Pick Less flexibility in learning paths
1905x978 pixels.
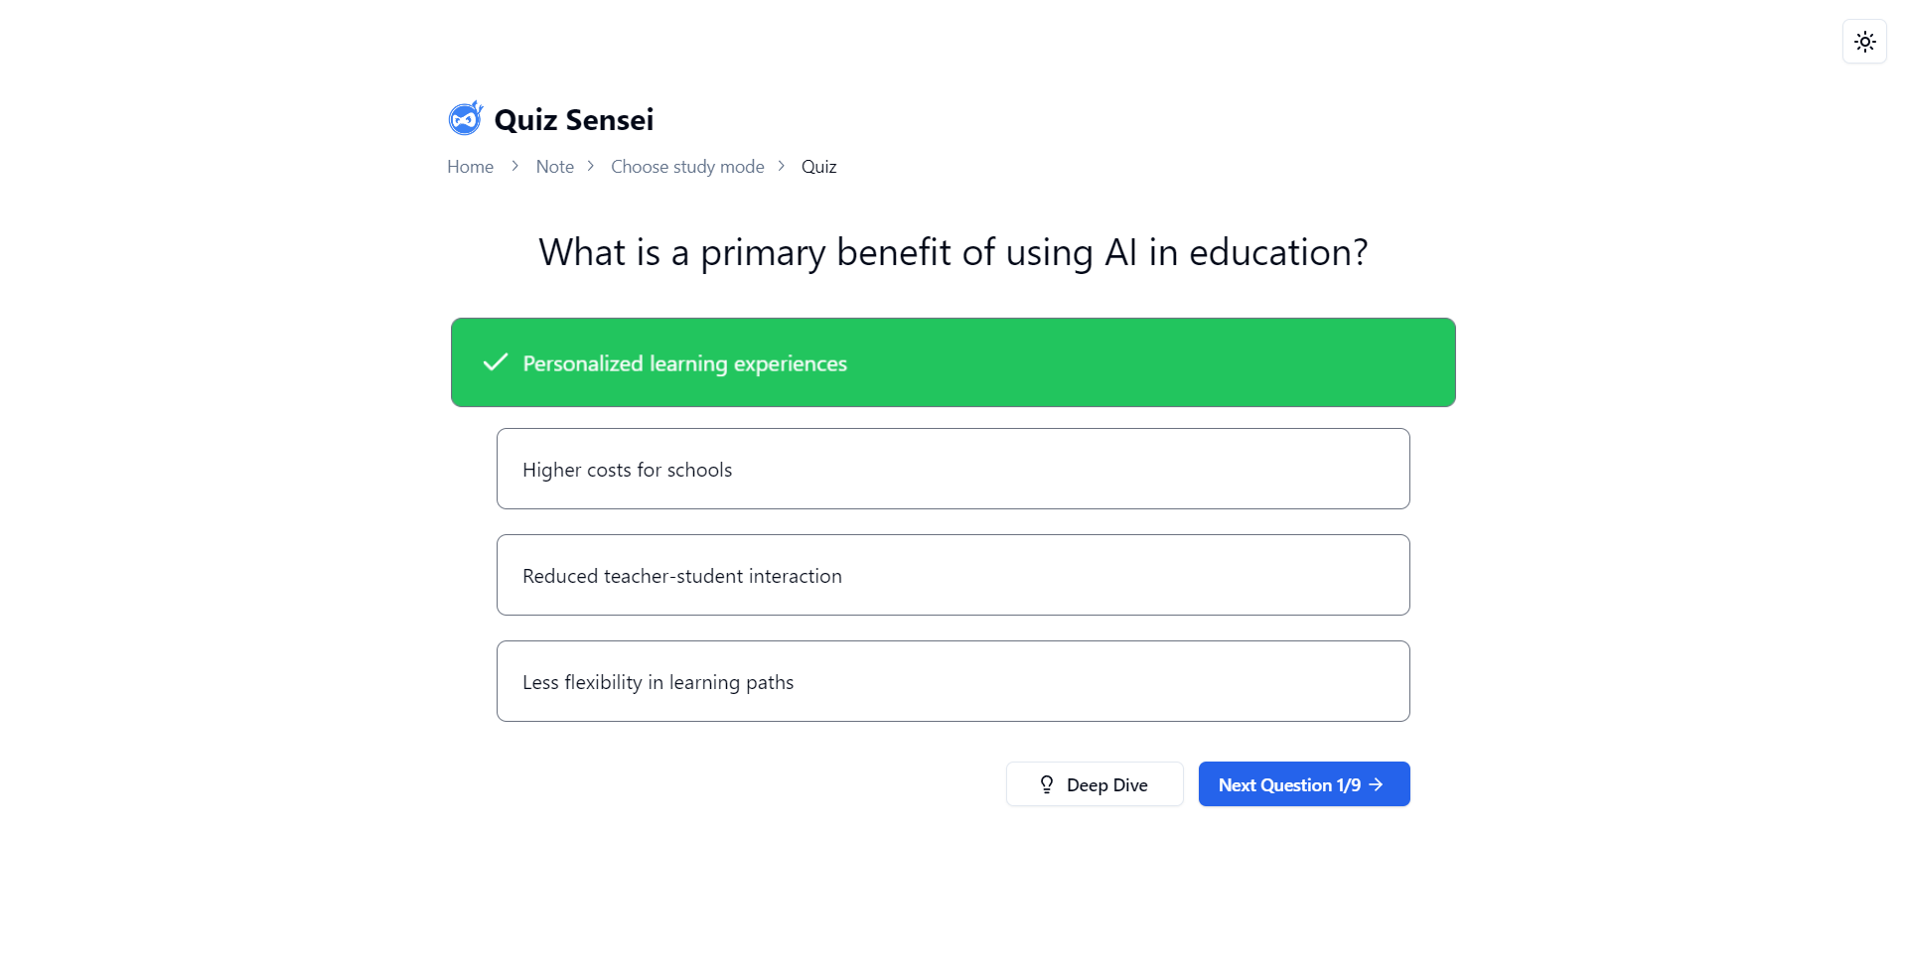click(952, 681)
